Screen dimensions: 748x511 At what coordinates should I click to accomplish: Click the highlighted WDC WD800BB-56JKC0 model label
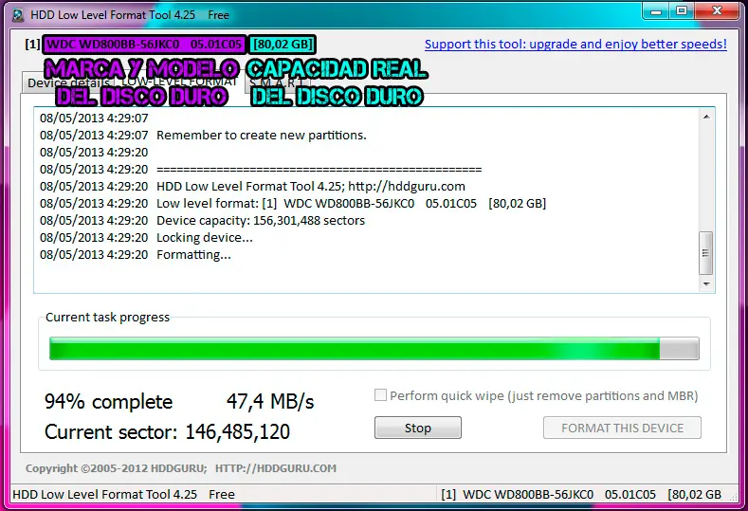tap(144, 45)
